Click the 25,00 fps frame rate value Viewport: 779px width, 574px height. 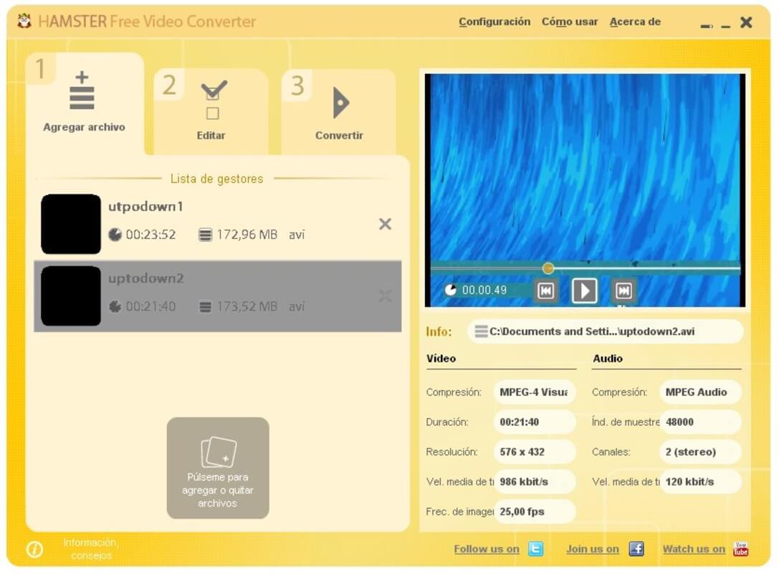tap(534, 512)
